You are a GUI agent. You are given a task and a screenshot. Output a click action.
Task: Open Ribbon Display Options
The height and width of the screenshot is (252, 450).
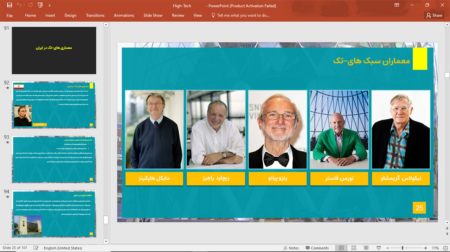pos(396,5)
